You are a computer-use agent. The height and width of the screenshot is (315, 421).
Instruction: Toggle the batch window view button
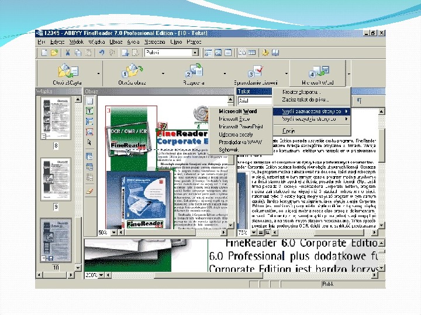pos(208,52)
